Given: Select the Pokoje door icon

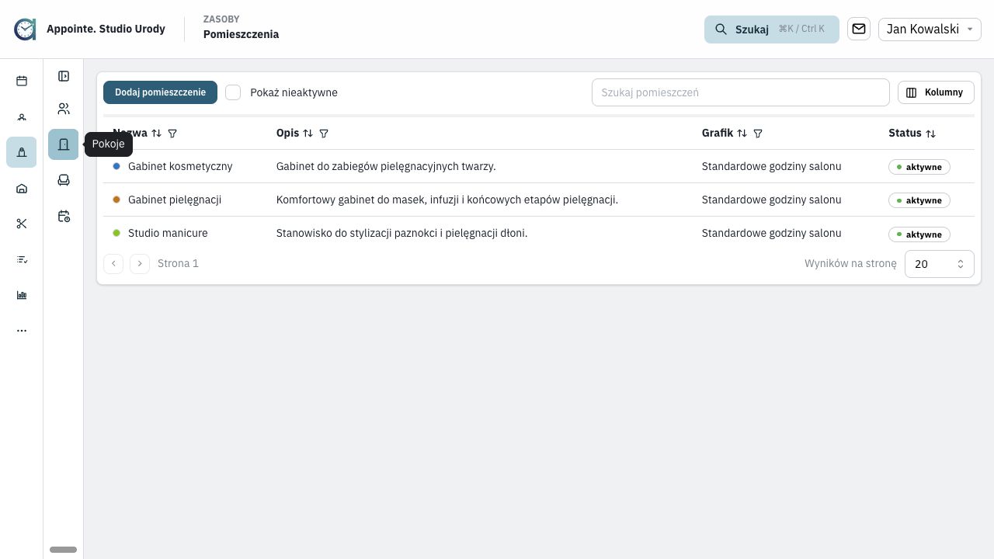Looking at the screenshot, I should (64, 144).
